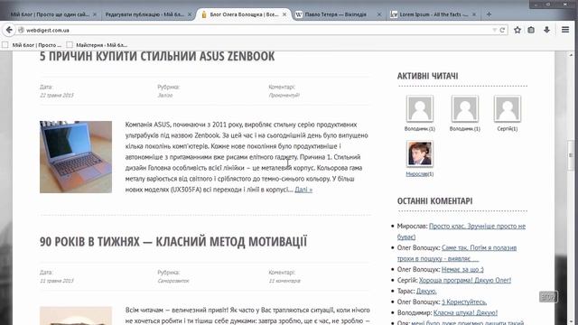The height and width of the screenshot is (325, 578).
Task: Open the browser hamburger menu
Action: pos(565,30)
